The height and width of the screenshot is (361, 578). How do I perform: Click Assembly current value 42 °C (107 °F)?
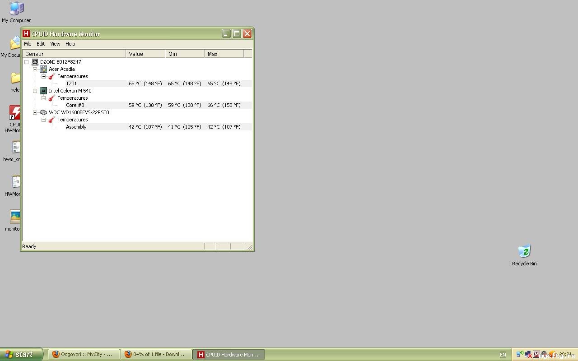pyautogui.click(x=145, y=127)
